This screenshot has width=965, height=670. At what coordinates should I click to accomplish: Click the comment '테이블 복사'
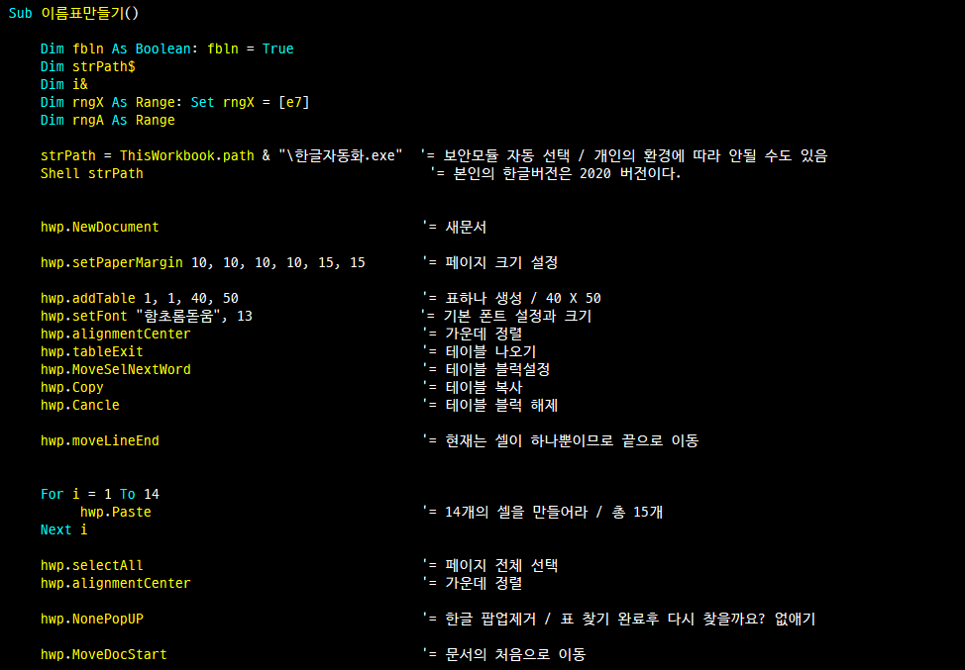pos(483,387)
